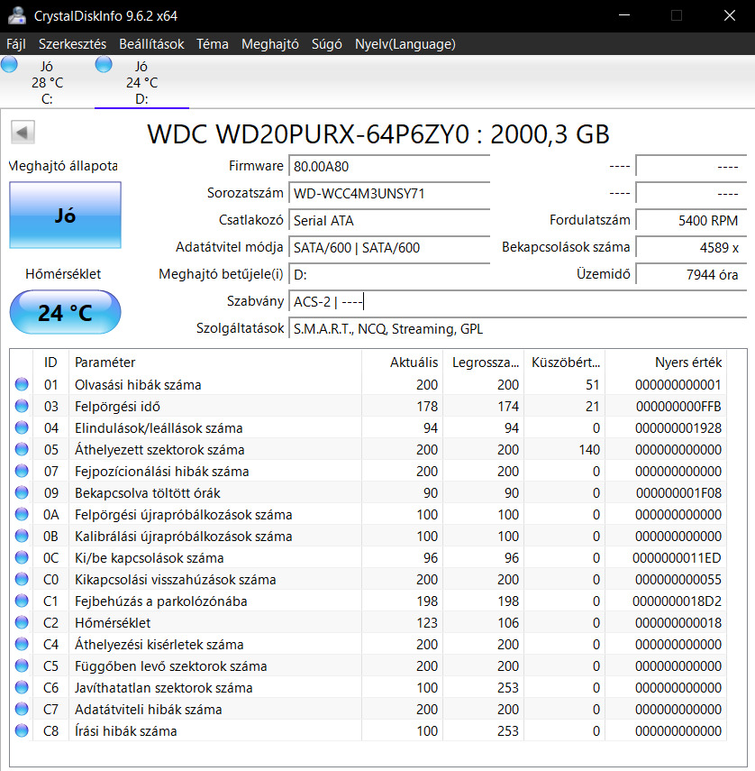The width and height of the screenshot is (755, 771).
Task: Click status orb of Olvasási hibák száma row
Action: tap(22, 384)
